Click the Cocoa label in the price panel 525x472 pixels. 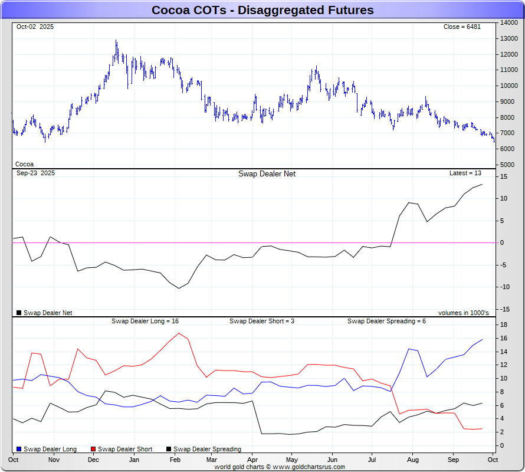coord(24,165)
